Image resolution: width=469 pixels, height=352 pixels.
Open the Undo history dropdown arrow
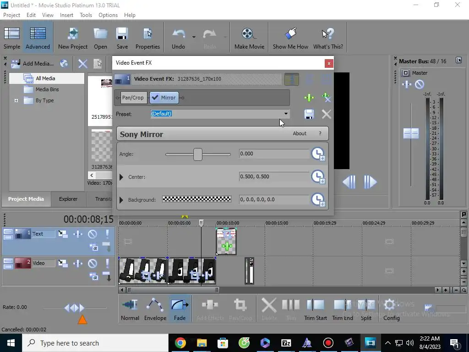pyautogui.click(x=194, y=37)
